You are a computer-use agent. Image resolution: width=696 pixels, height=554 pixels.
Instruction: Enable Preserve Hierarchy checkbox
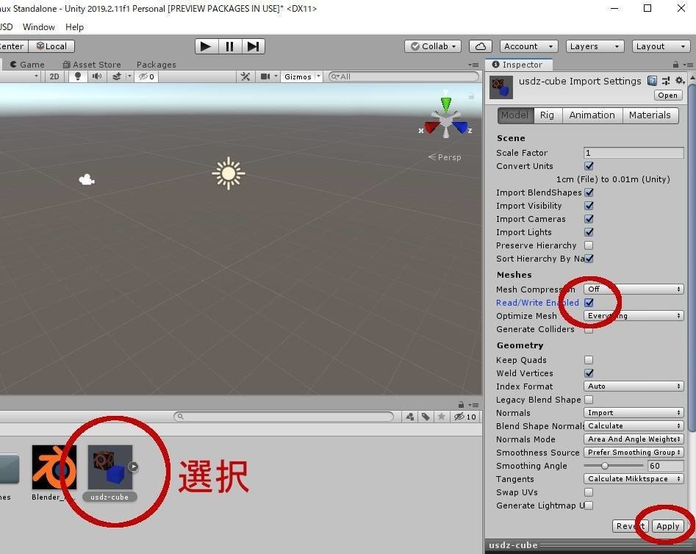point(589,245)
